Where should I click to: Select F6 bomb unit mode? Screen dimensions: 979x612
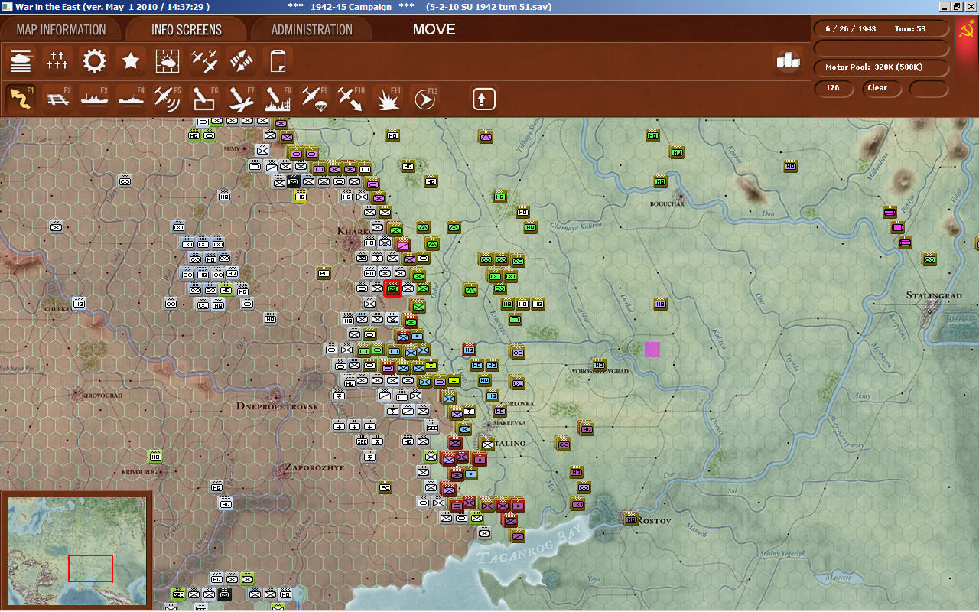coord(204,99)
